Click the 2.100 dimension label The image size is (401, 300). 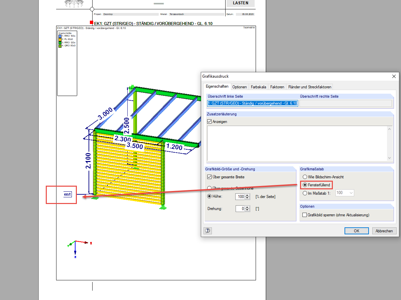pyautogui.click(x=88, y=161)
